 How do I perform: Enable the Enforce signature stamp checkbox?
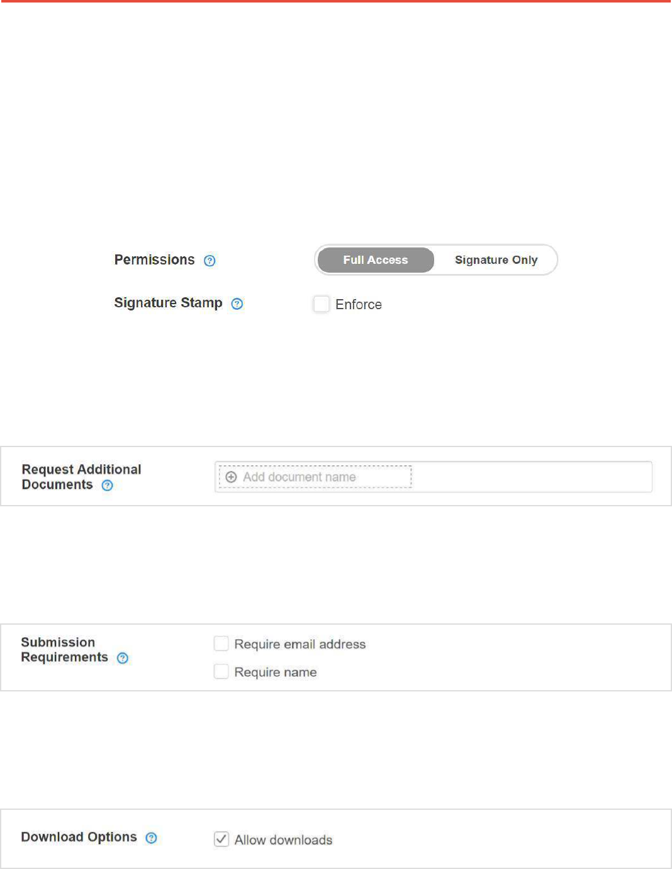(322, 304)
